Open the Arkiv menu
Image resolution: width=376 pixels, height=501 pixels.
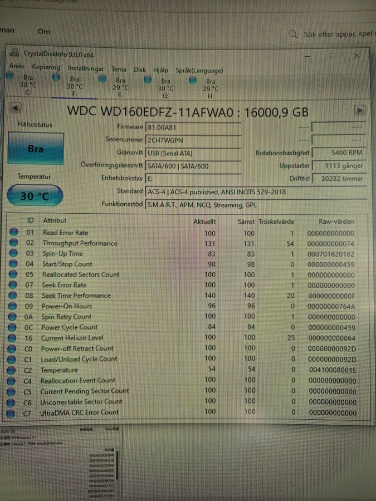tap(17, 66)
